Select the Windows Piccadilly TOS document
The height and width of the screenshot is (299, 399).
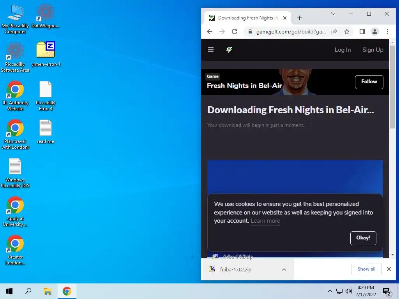15,173
